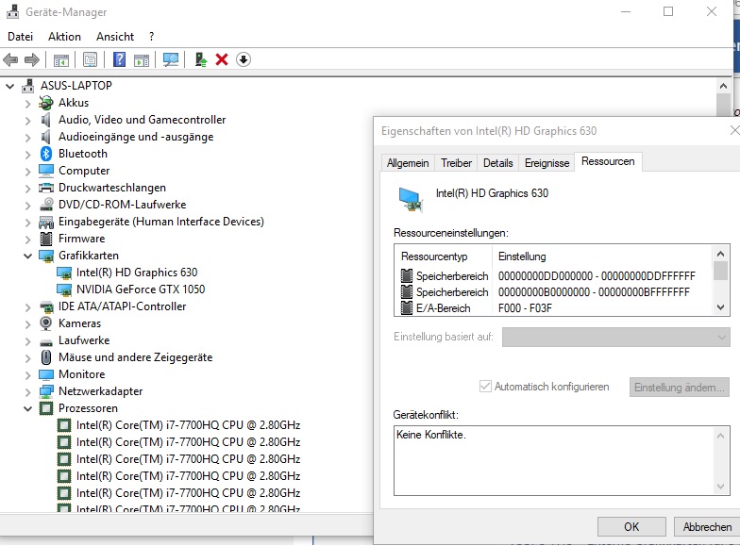The height and width of the screenshot is (546, 740).
Task: Open the Aktion menu
Action: (x=64, y=37)
